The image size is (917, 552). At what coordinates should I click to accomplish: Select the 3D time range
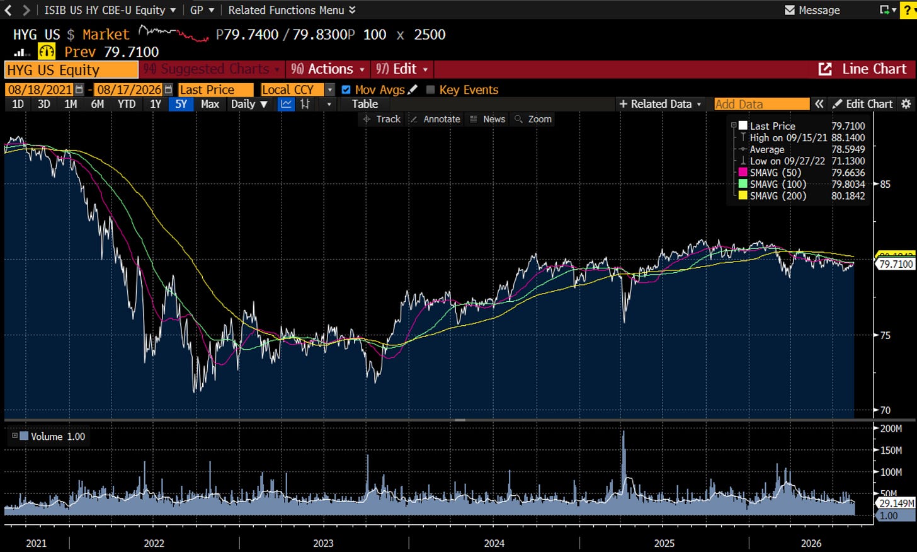[x=44, y=104]
